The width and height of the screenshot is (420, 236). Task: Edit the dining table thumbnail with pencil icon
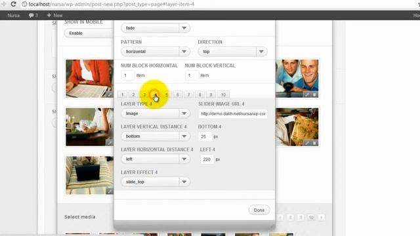(x=110, y=143)
